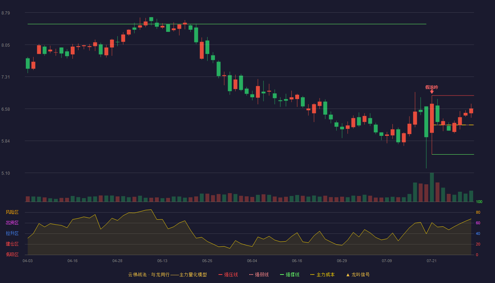Click the 8.79 price axis label
The height and width of the screenshot is (283, 495).
pos(6,13)
